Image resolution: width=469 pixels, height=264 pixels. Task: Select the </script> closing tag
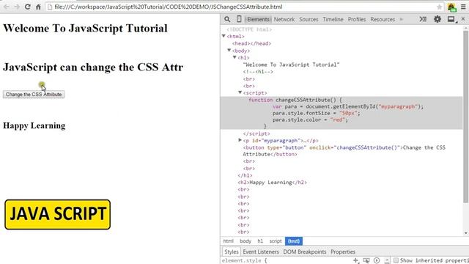point(256,133)
